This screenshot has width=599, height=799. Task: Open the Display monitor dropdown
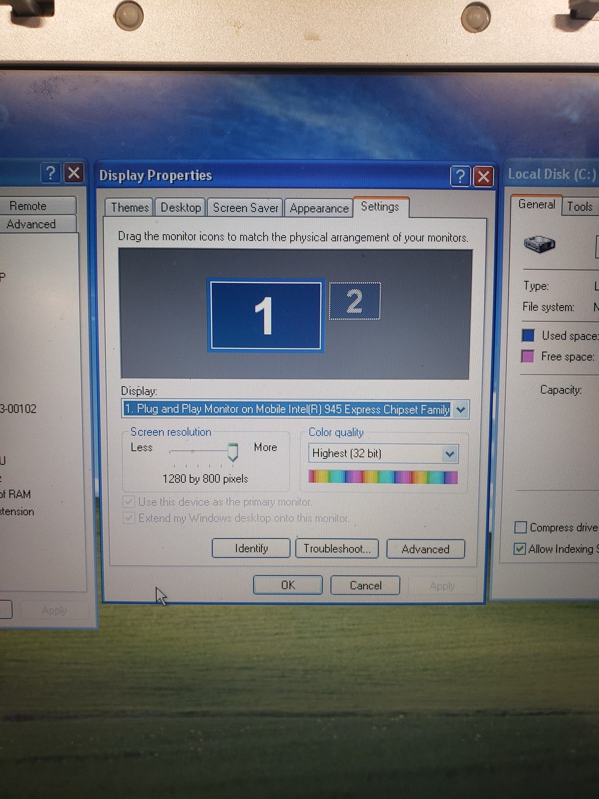click(296, 409)
